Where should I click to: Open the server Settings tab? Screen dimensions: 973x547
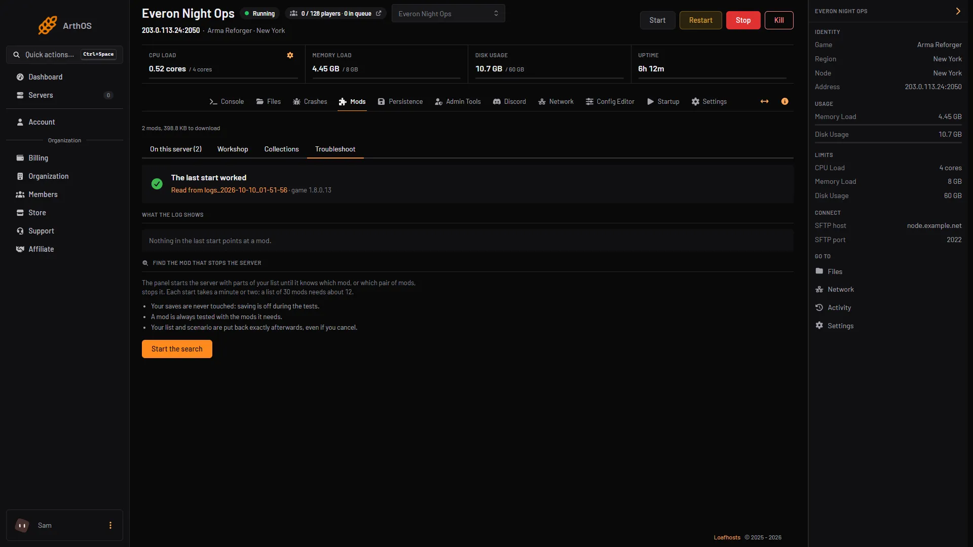[x=709, y=102]
